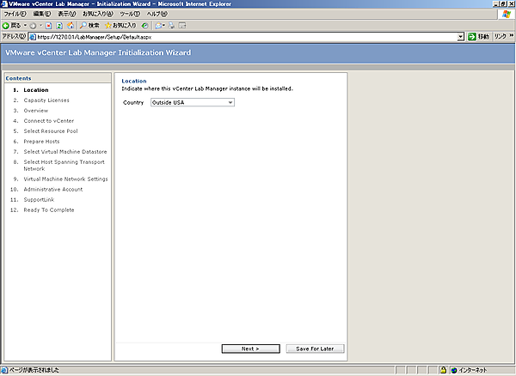Viewport: 516px width, 376px height.
Task: Expand the address bar dropdown arrow
Action: [x=461, y=37]
